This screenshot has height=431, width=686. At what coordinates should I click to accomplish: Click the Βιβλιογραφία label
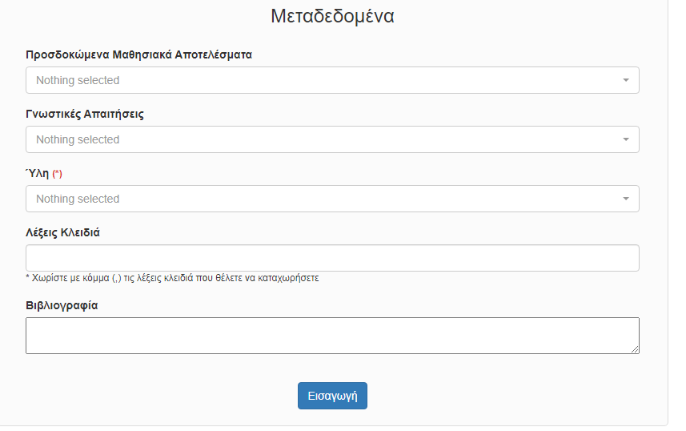tap(62, 305)
